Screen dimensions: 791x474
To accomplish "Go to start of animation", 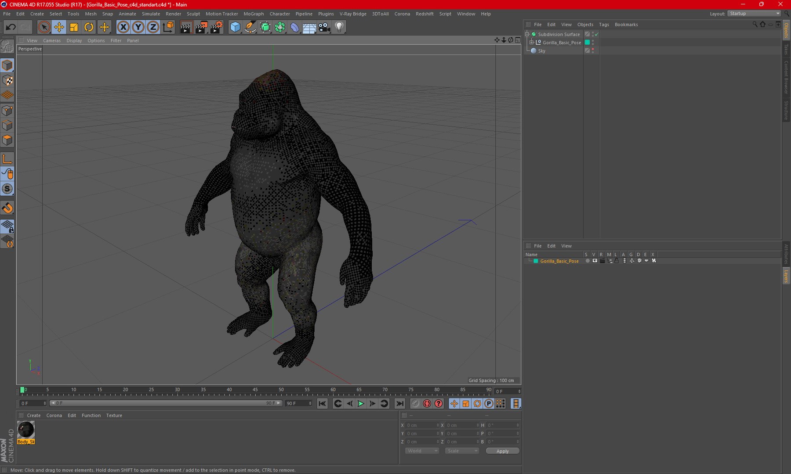I will (x=322, y=403).
